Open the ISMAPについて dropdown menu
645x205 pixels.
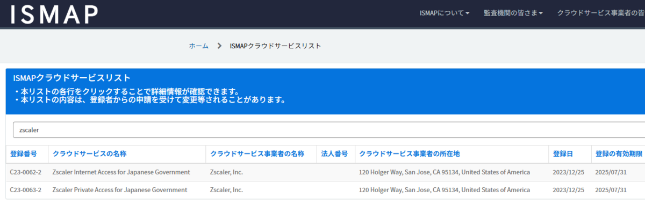pyautogui.click(x=445, y=13)
